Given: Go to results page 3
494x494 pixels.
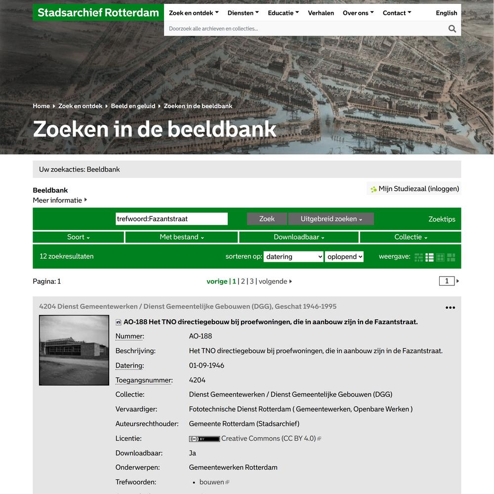Looking at the screenshot, I should point(252,281).
